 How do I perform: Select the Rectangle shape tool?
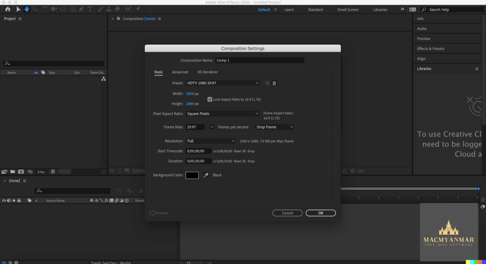[x=73, y=9]
